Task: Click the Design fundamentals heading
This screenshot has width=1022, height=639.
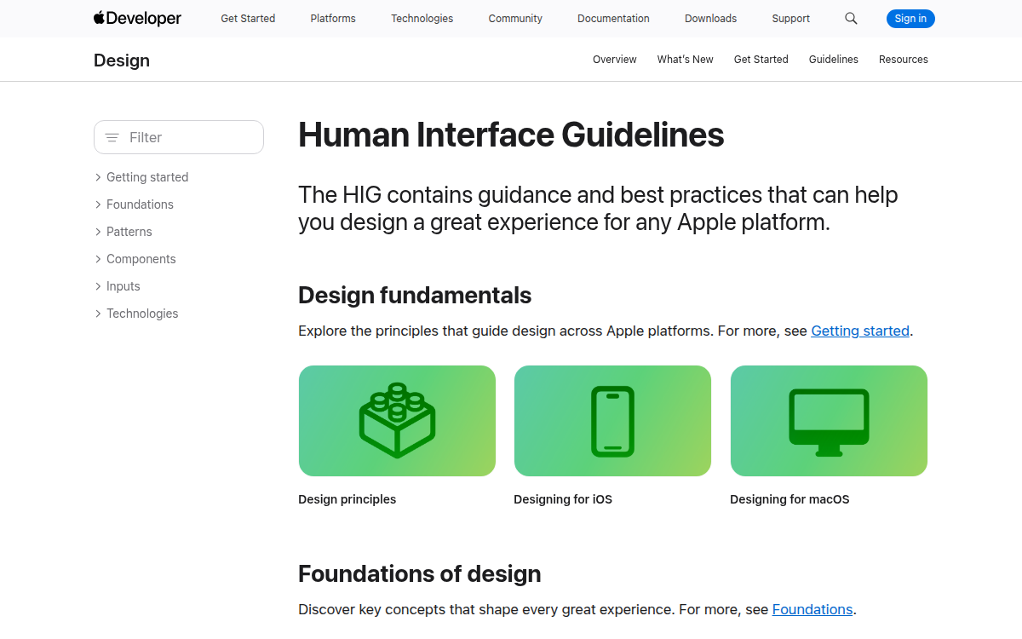Action: [415, 296]
